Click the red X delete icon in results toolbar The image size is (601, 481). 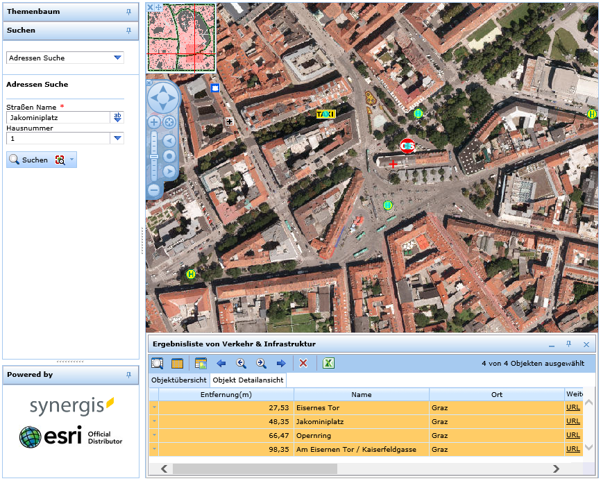303,363
